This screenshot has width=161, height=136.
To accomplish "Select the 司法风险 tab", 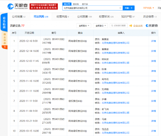I will click(x=41, y=17).
